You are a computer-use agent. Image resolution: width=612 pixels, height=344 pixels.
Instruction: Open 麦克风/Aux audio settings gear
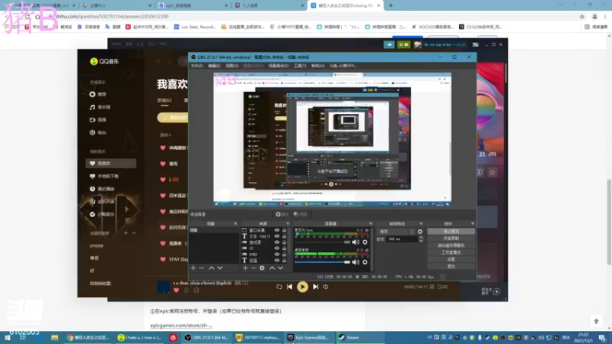[x=365, y=242]
